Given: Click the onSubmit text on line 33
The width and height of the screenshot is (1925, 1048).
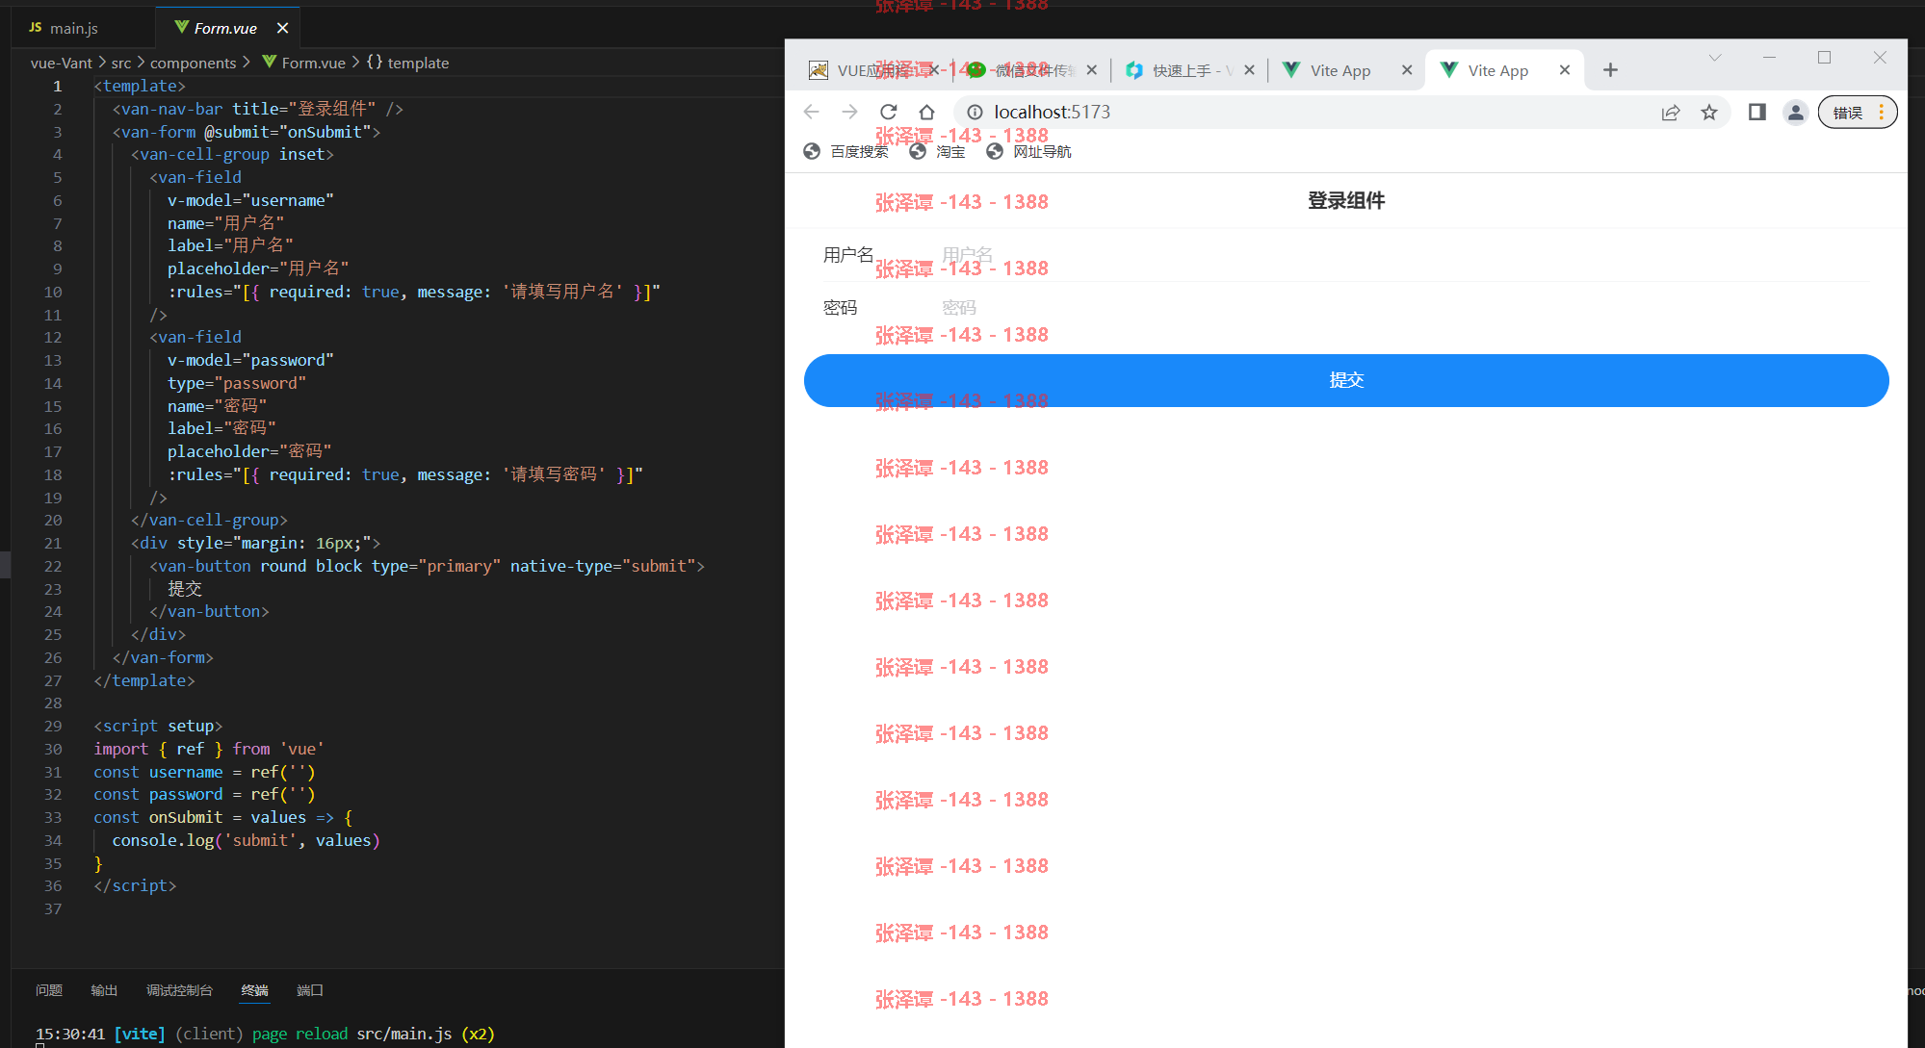Looking at the screenshot, I should tap(186, 817).
